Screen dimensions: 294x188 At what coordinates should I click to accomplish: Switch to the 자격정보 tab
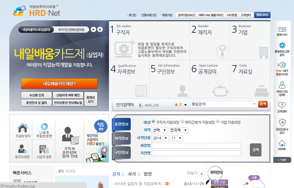click(121, 138)
